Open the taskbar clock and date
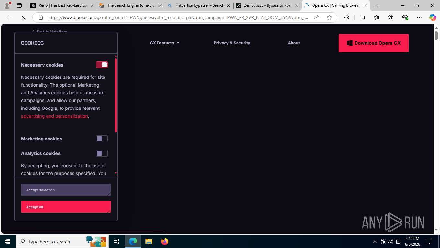Viewport: 440px width, 248px height. [x=412, y=242]
